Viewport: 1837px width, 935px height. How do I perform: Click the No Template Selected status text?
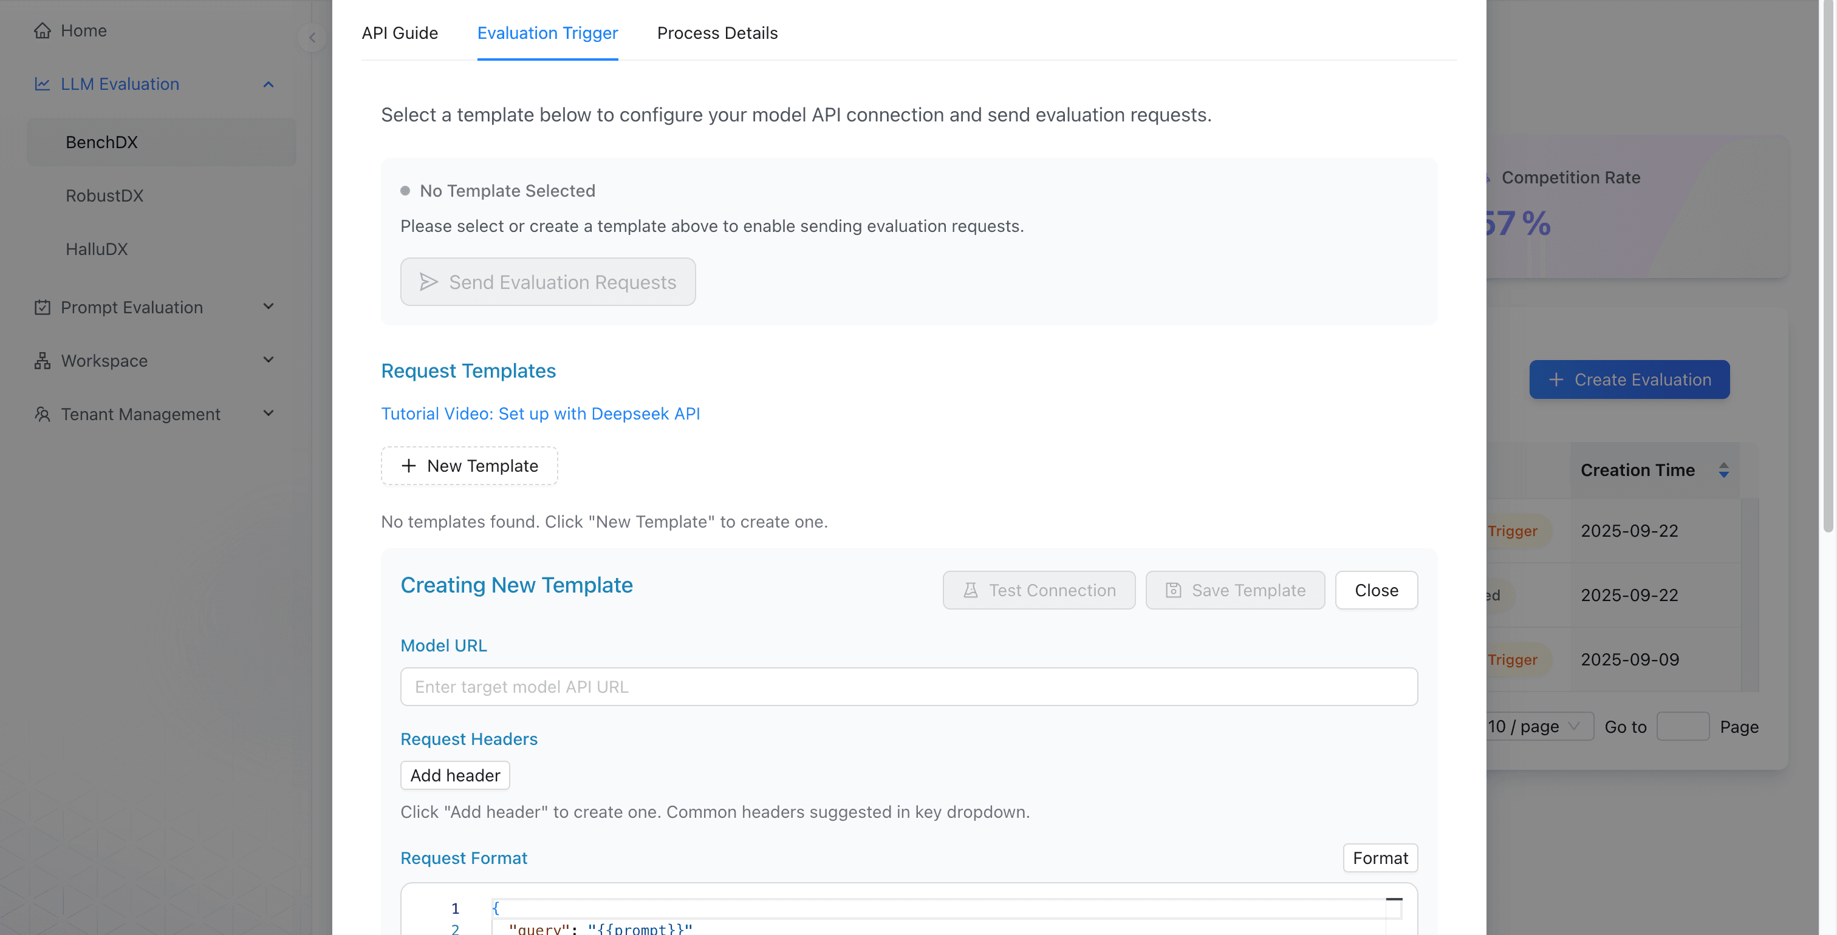507,191
